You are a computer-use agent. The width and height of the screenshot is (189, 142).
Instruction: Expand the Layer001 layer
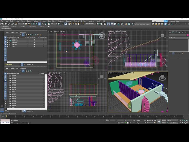pos(8,44)
